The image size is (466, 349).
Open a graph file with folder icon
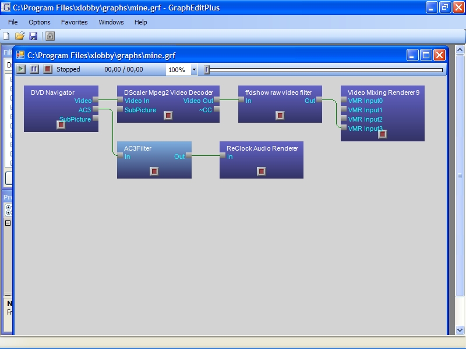point(20,36)
